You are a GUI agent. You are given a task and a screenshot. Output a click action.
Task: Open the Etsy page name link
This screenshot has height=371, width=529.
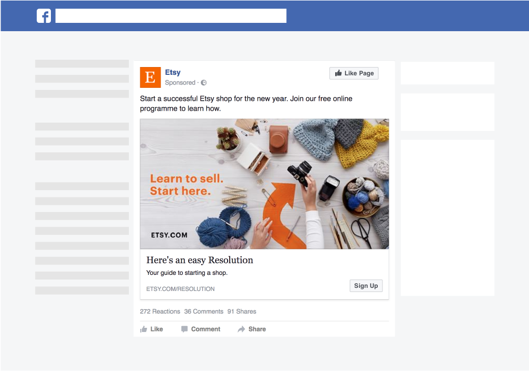tap(173, 72)
